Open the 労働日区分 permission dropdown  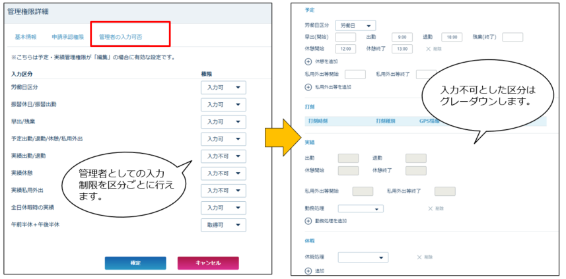click(223, 88)
